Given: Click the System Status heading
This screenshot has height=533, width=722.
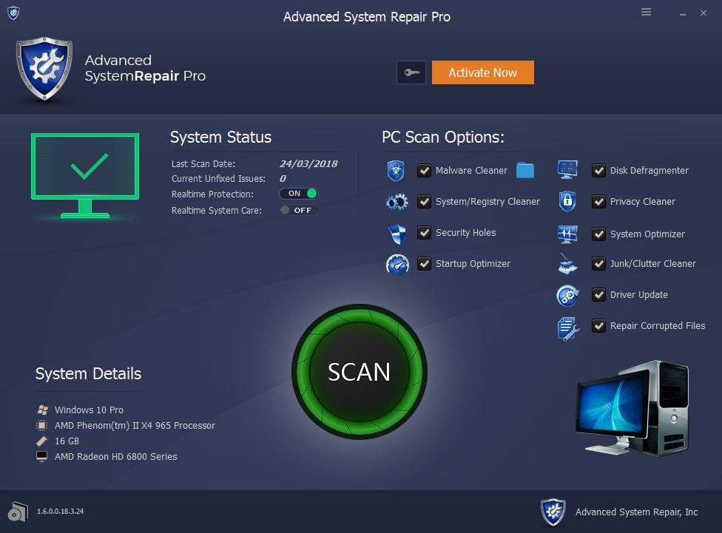Looking at the screenshot, I should [x=220, y=138].
